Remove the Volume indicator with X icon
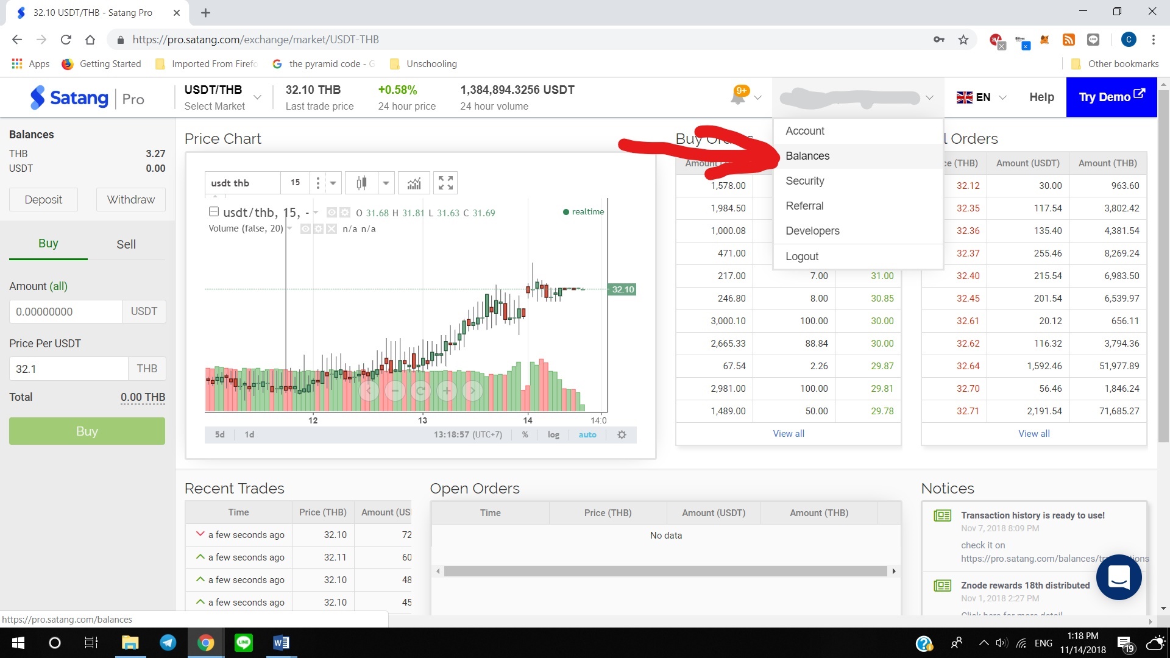The width and height of the screenshot is (1170, 658). 331,229
